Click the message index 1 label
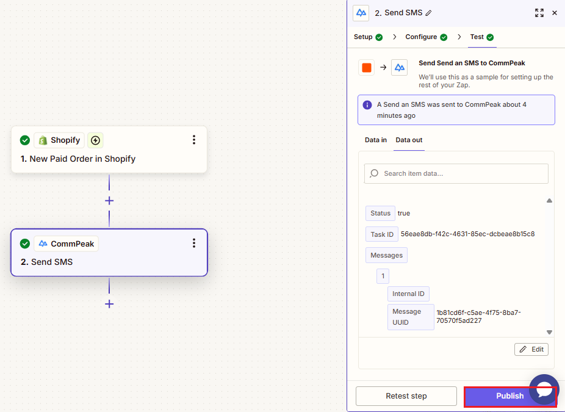 (383, 276)
